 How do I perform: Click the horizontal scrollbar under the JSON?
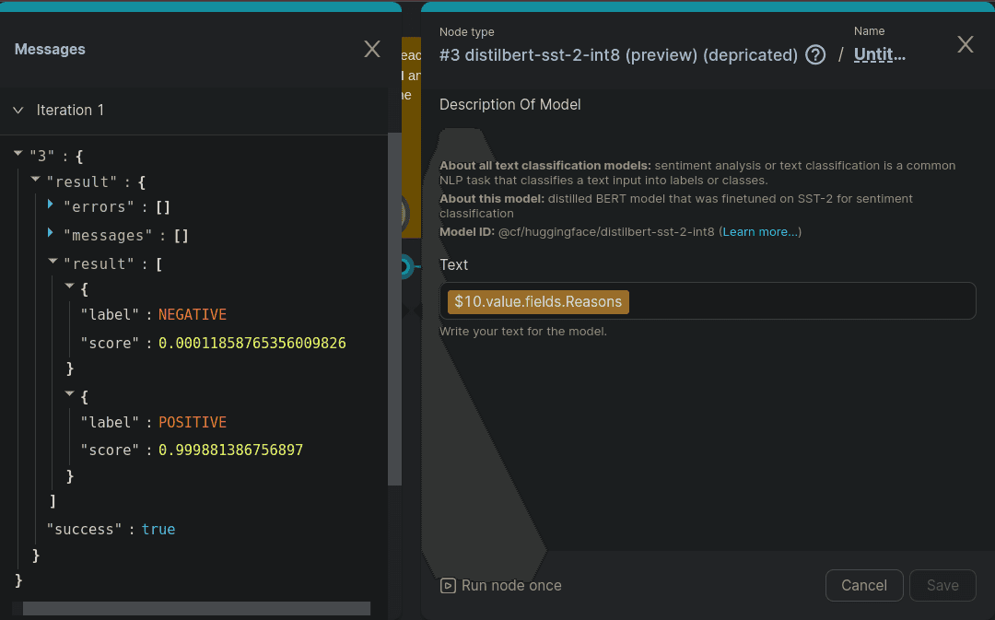[195, 608]
